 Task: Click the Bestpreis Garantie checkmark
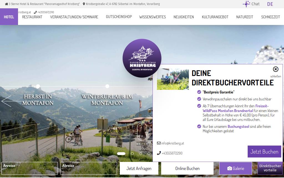199,92
